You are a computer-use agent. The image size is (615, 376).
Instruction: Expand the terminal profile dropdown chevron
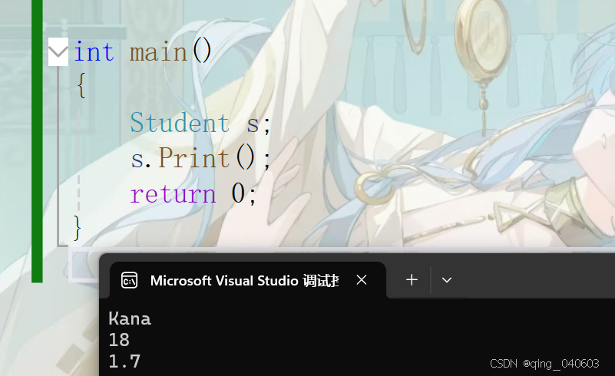447,280
